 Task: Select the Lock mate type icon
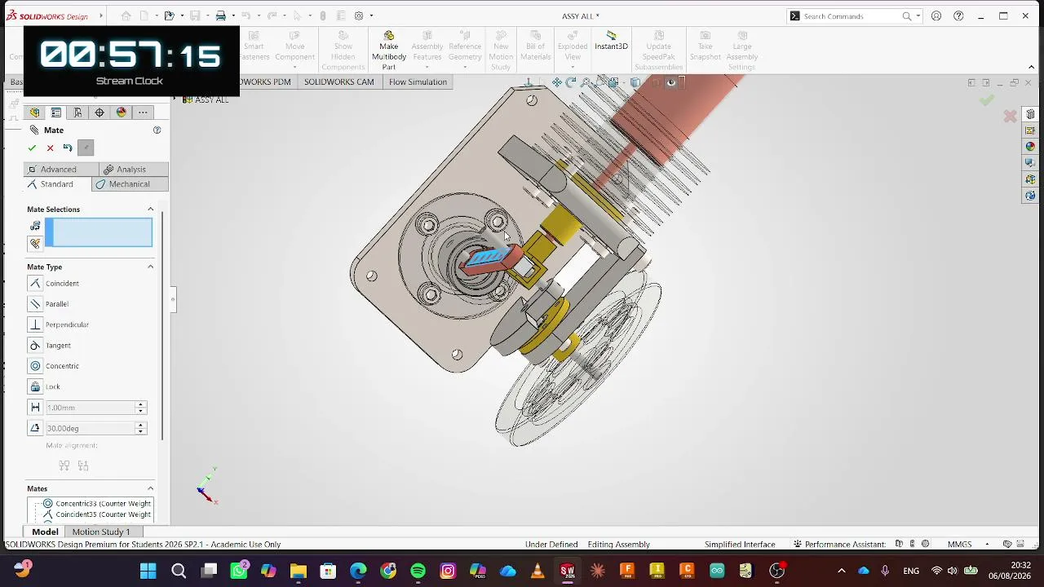pyautogui.click(x=35, y=386)
